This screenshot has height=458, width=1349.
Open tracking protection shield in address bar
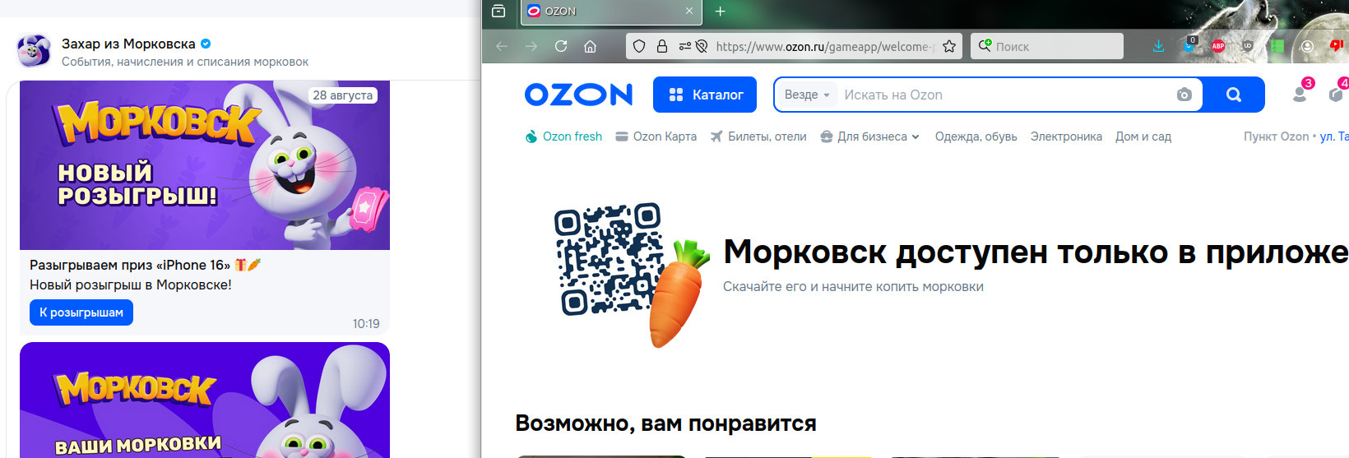tap(639, 46)
